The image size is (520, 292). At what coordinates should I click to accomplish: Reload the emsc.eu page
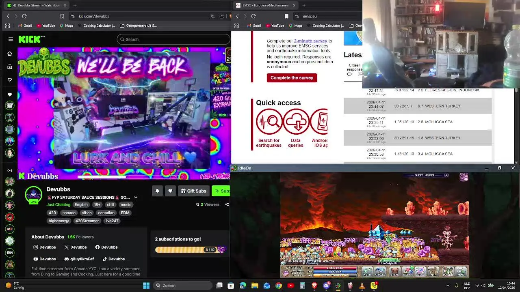coord(253,16)
